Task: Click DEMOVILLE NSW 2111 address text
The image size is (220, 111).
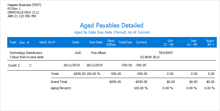Action: coord(23,12)
